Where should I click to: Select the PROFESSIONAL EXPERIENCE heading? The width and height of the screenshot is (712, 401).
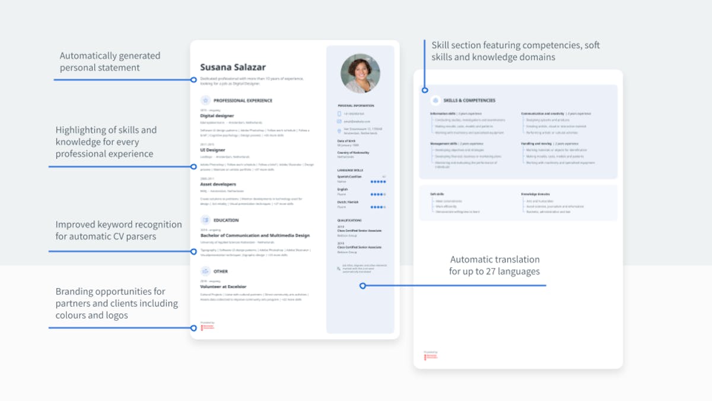(243, 100)
